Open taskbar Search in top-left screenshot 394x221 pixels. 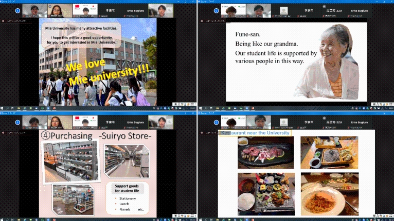pos(7,108)
